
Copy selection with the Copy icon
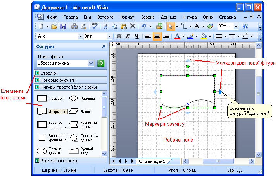pyautogui.click(x=114, y=26)
